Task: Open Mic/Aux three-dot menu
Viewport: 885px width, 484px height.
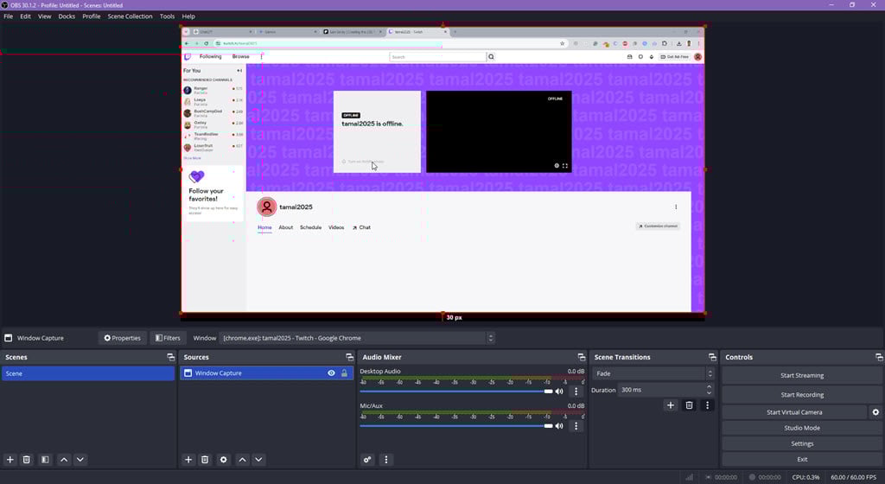Action: (576, 426)
